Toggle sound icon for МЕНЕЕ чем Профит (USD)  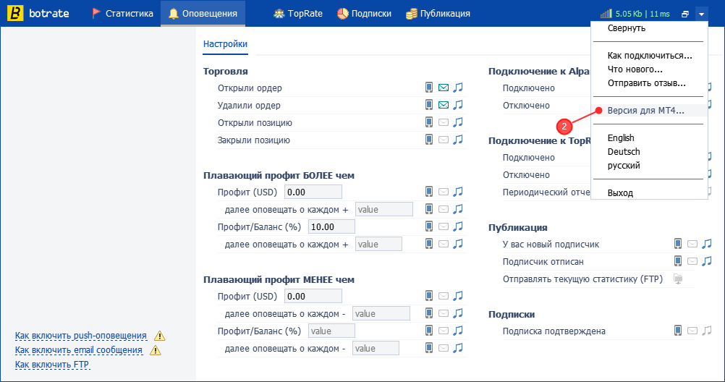pyautogui.click(x=458, y=295)
